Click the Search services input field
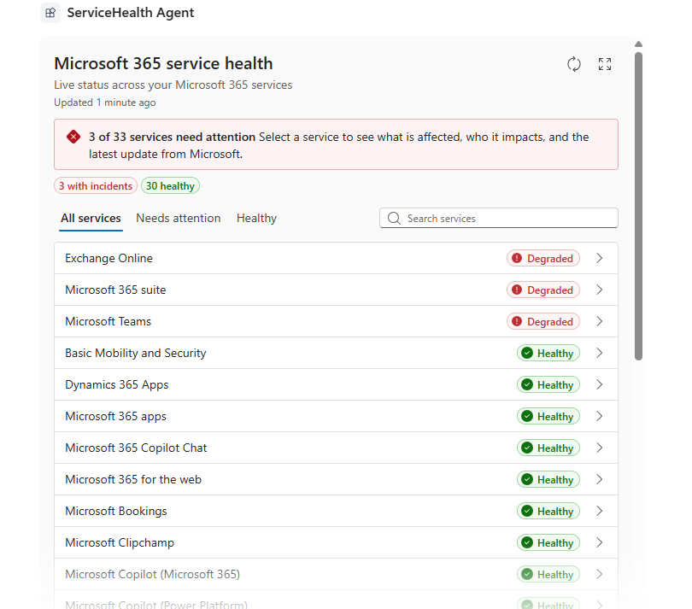Image resolution: width=692 pixels, height=609 pixels. click(x=499, y=218)
